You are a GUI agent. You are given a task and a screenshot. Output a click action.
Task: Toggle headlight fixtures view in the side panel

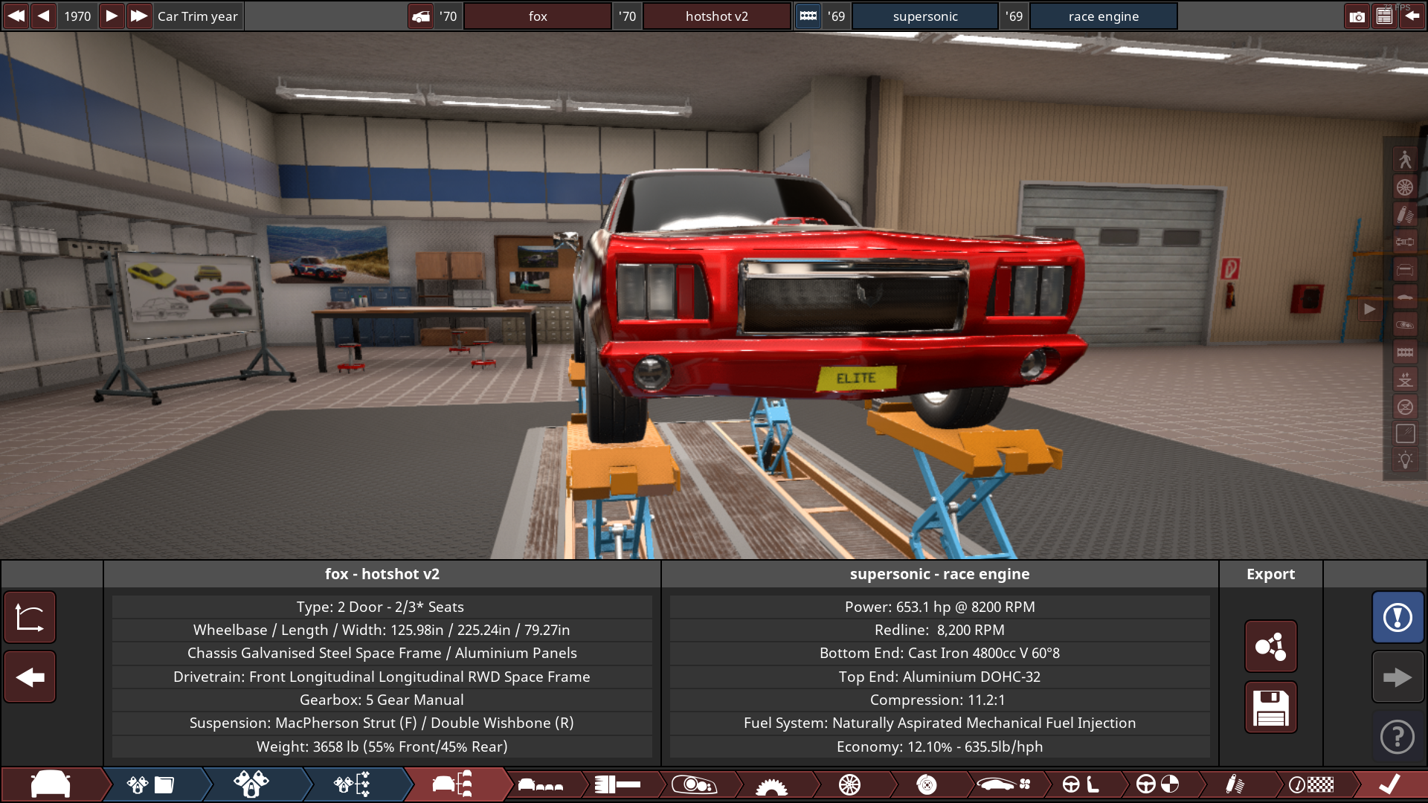1405,324
